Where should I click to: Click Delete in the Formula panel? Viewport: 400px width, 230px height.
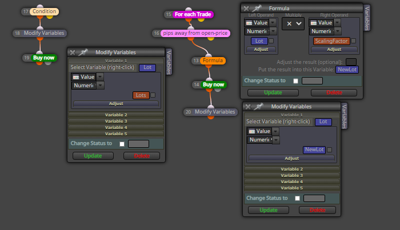(334, 92)
